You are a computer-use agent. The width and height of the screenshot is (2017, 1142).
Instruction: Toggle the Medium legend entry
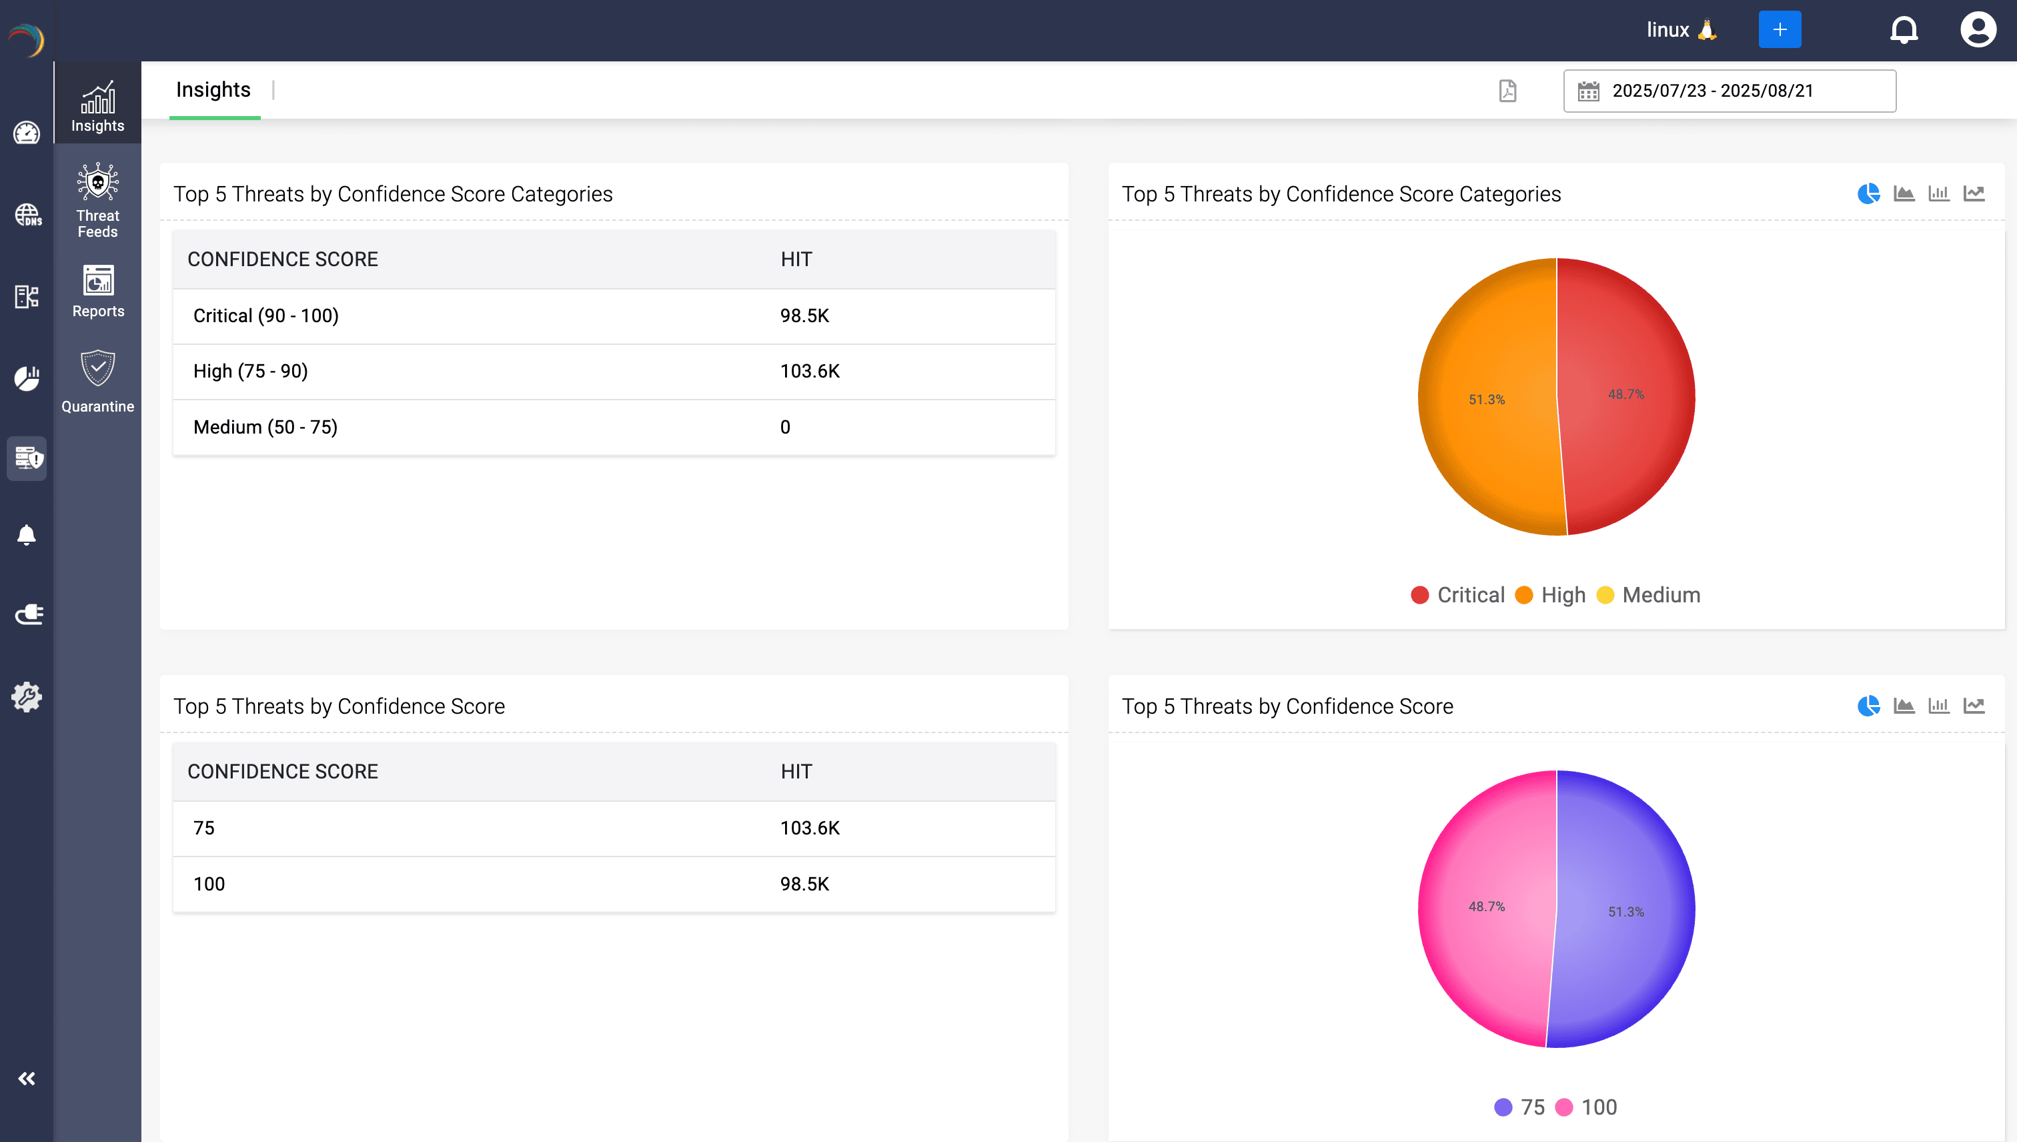coord(1649,594)
